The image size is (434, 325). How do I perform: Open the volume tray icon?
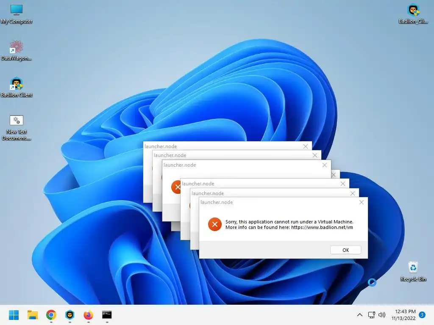(382, 315)
